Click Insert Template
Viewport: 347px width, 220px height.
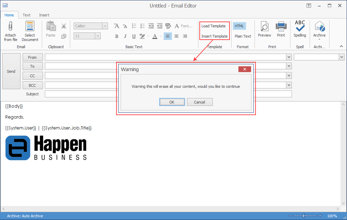click(214, 36)
